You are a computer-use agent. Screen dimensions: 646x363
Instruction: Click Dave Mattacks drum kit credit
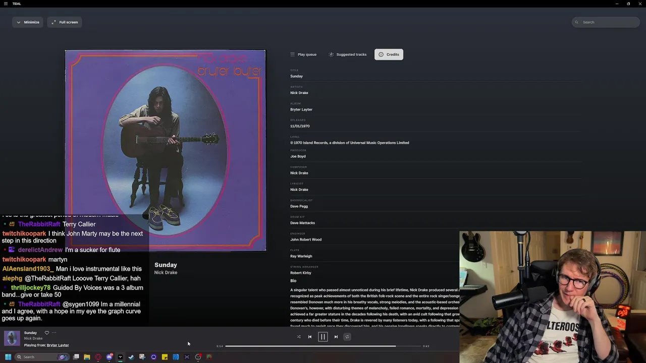coord(302,223)
